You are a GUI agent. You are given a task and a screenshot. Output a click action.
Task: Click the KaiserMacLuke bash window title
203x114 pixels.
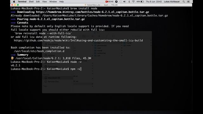pos(102,5)
